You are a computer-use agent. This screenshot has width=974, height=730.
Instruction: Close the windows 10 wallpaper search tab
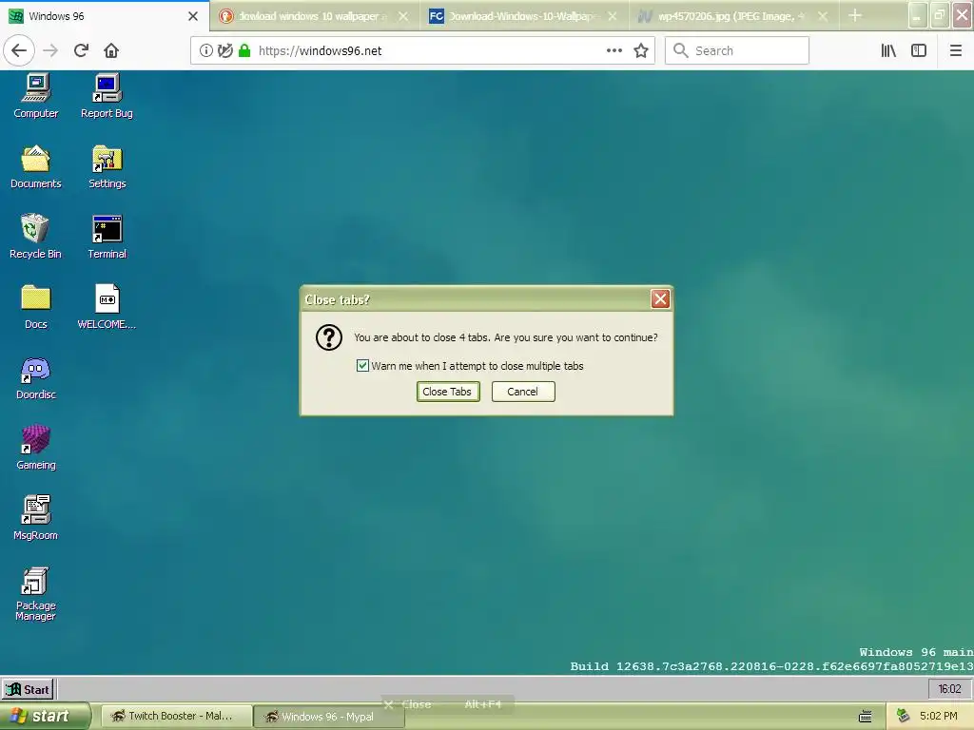coord(403,16)
